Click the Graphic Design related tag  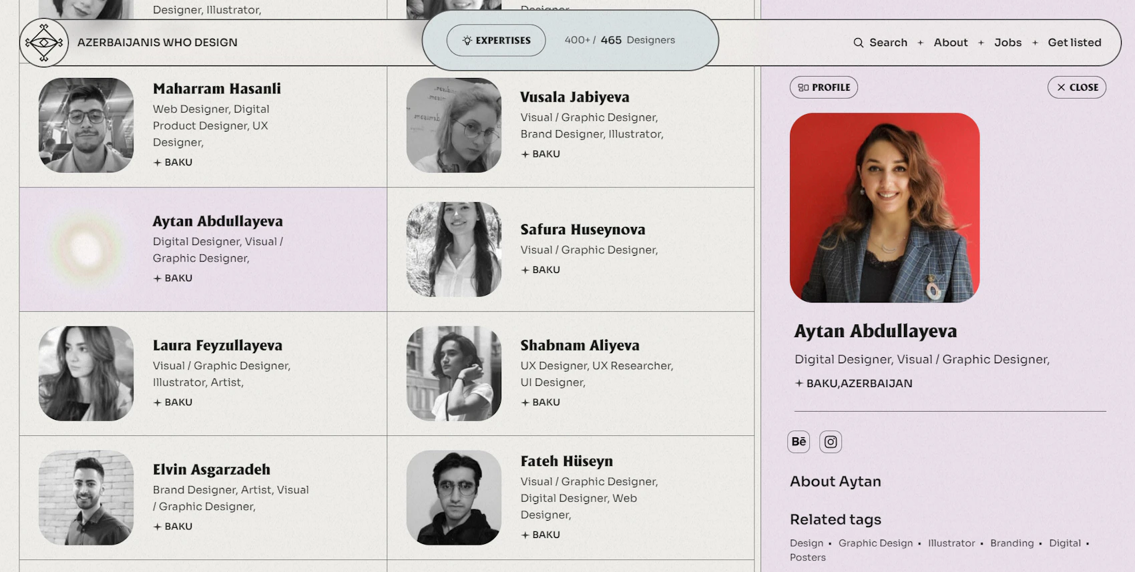point(875,543)
